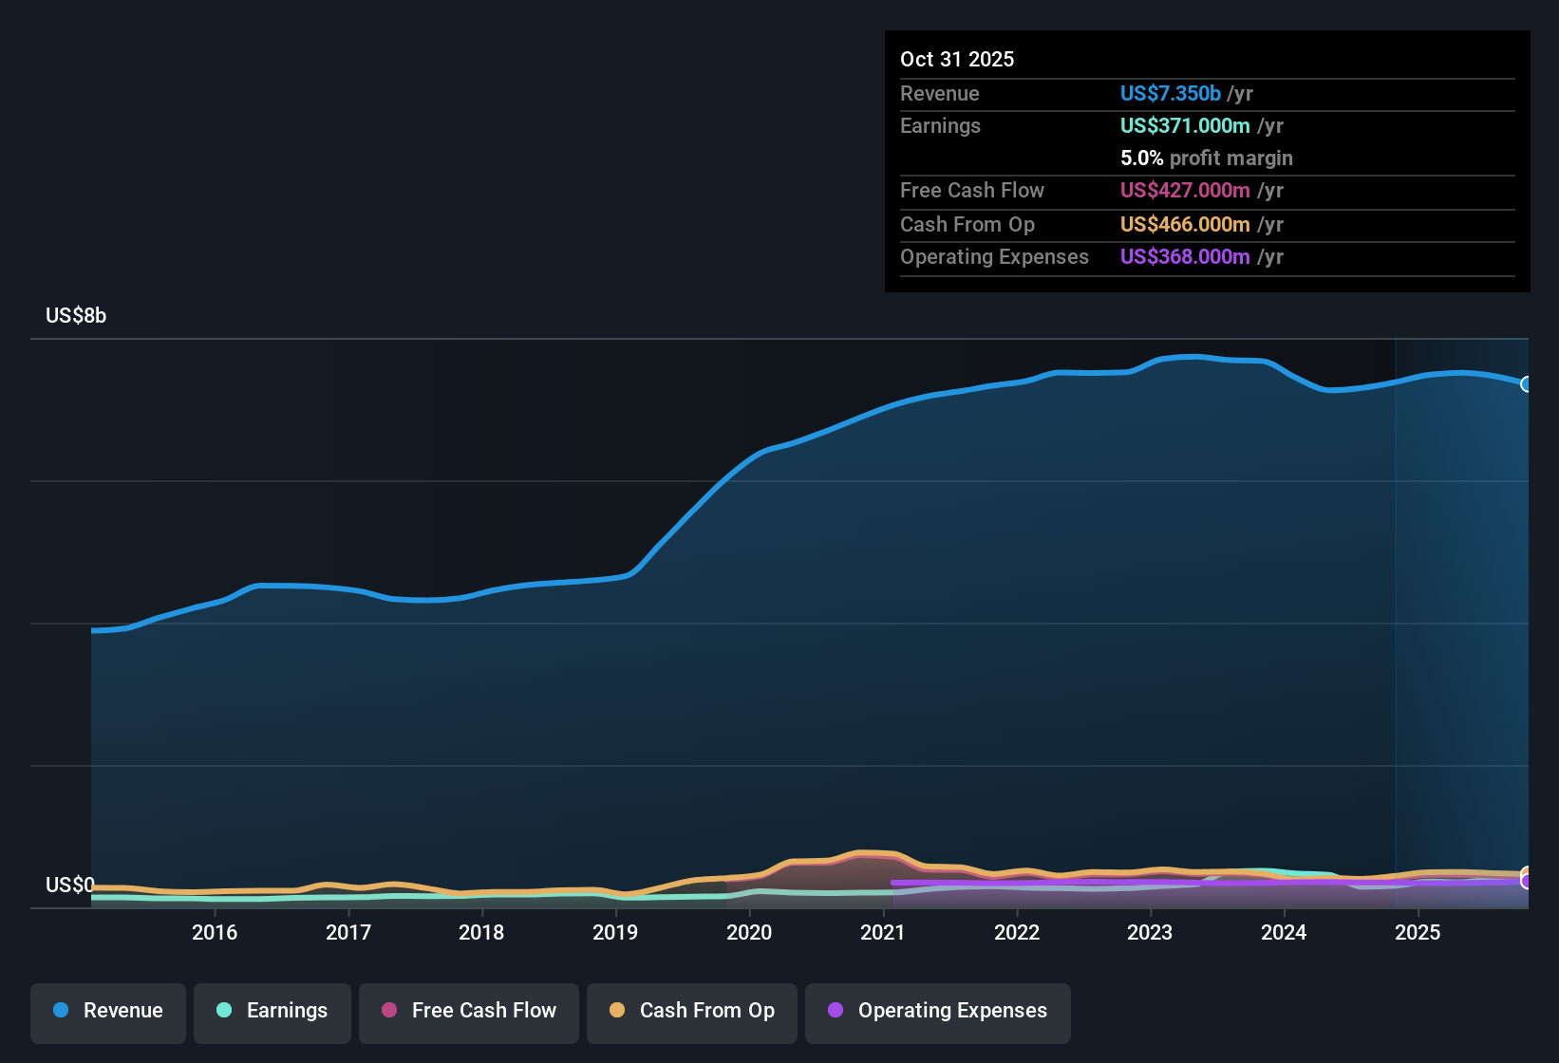The image size is (1559, 1063).
Task: Select the Free Cash Flow legend item
Action: coord(468,1011)
